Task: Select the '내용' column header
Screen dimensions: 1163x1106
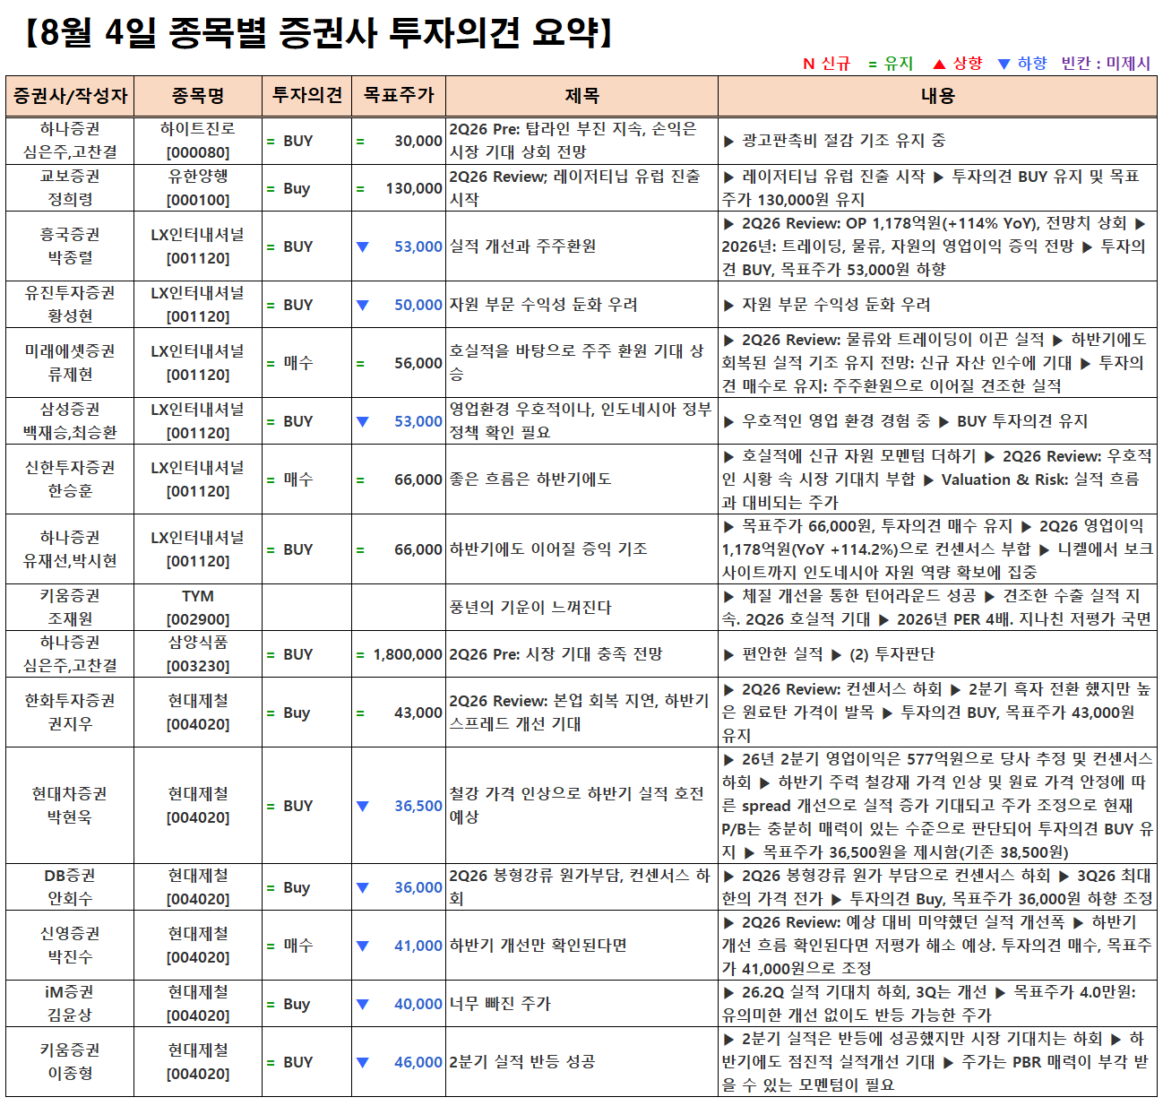Action: pos(937,96)
